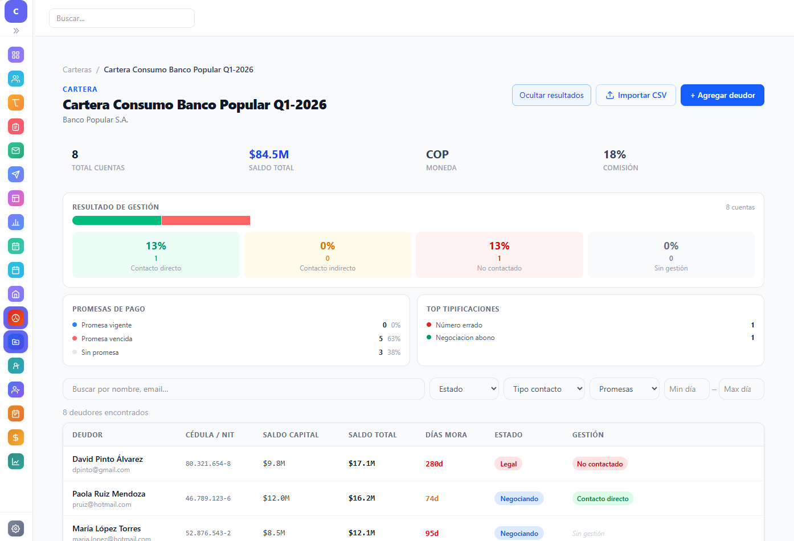Expand the sidebar with double chevron
Viewport: 794px width, 541px height.
(x=16, y=31)
